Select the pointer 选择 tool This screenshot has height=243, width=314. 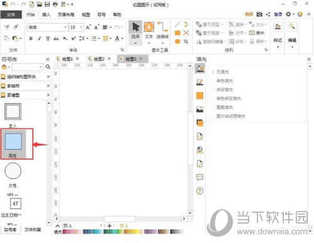[x=136, y=33]
